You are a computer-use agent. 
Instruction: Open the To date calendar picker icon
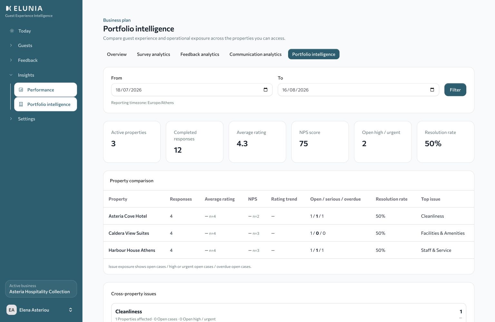(432, 90)
